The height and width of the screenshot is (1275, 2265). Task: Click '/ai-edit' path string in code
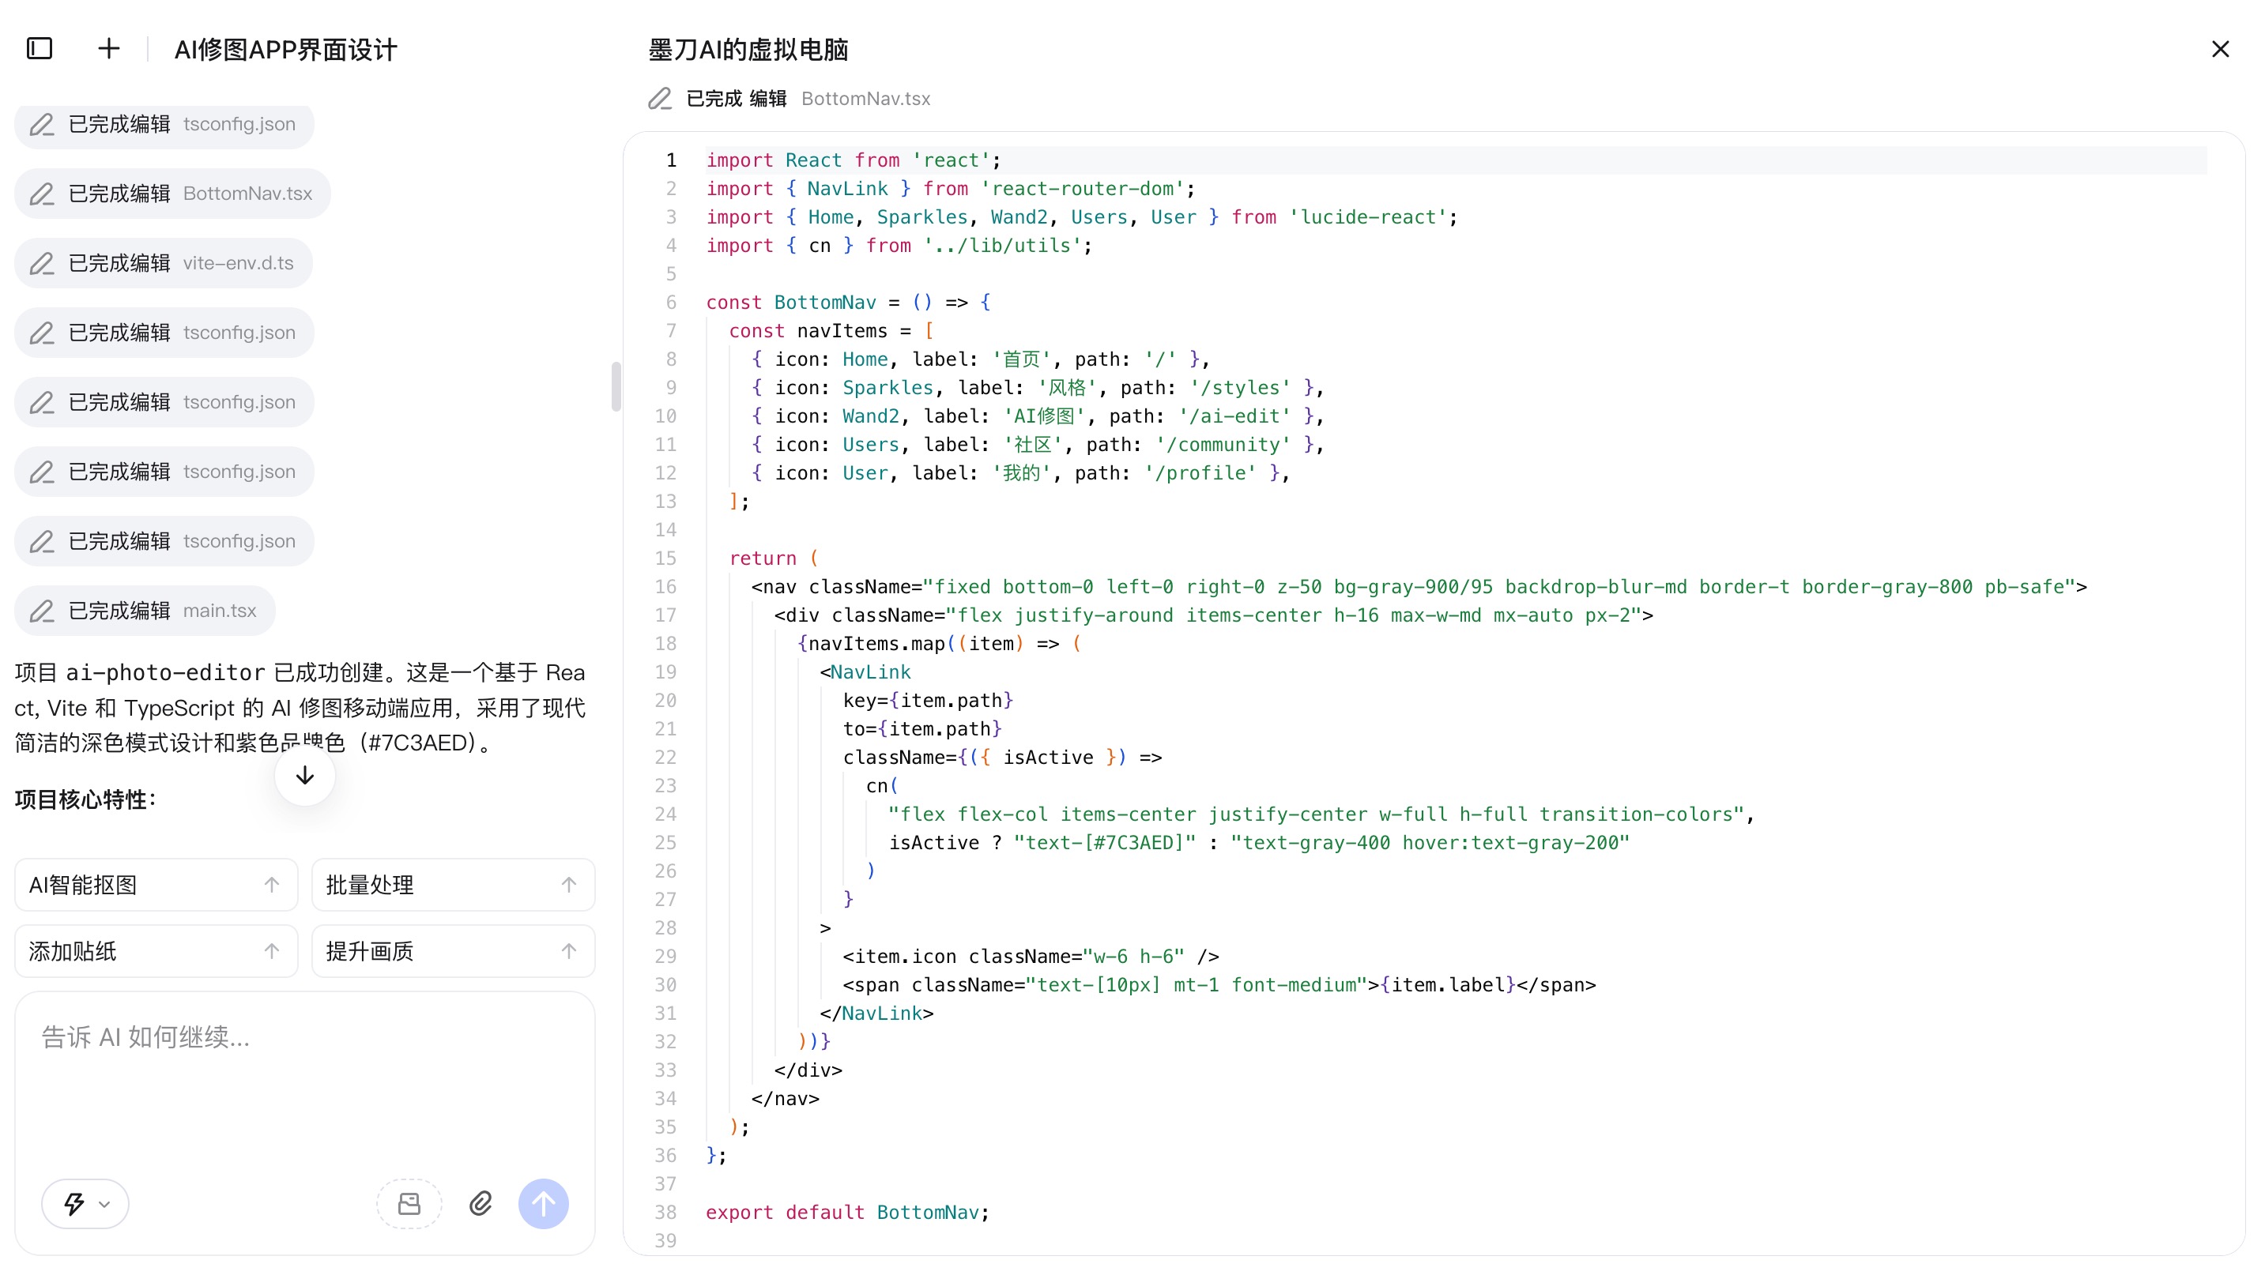(x=1235, y=416)
